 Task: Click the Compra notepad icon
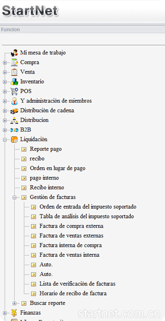14,62
